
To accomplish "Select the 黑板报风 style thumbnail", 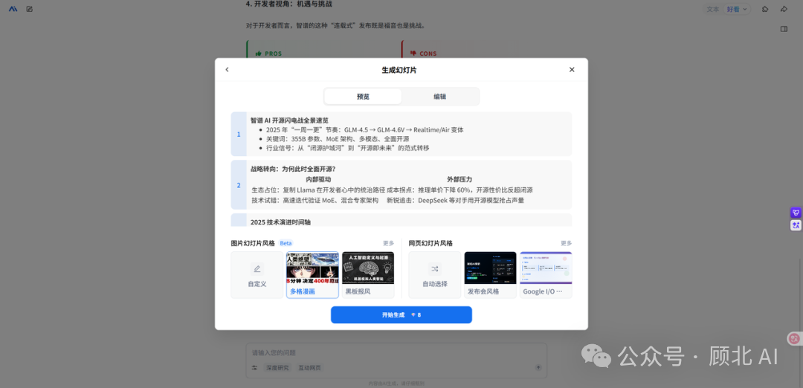I will (368, 275).
